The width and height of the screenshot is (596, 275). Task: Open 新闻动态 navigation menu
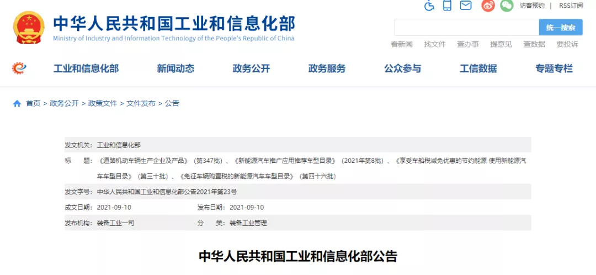(x=175, y=68)
